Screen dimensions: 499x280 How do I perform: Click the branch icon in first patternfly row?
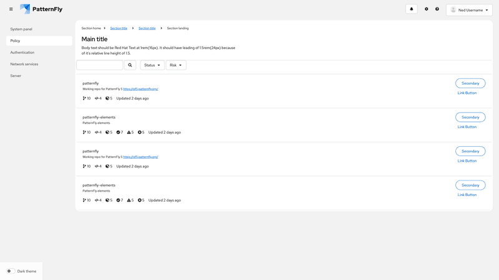click(84, 98)
